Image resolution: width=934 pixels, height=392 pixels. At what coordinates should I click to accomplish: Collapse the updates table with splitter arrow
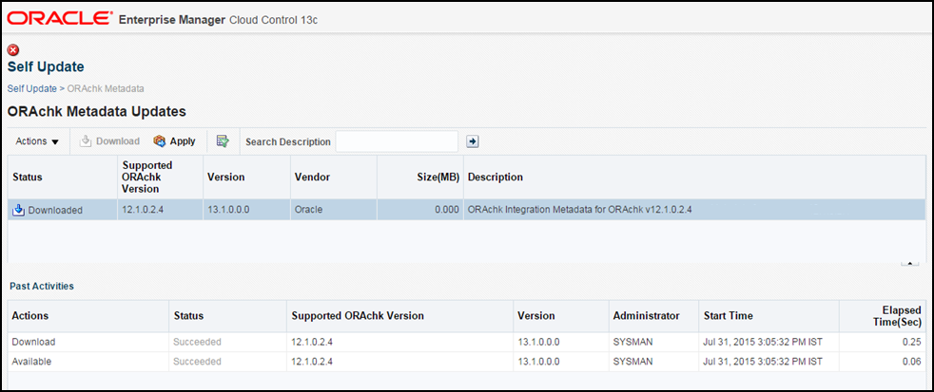pyautogui.click(x=909, y=263)
